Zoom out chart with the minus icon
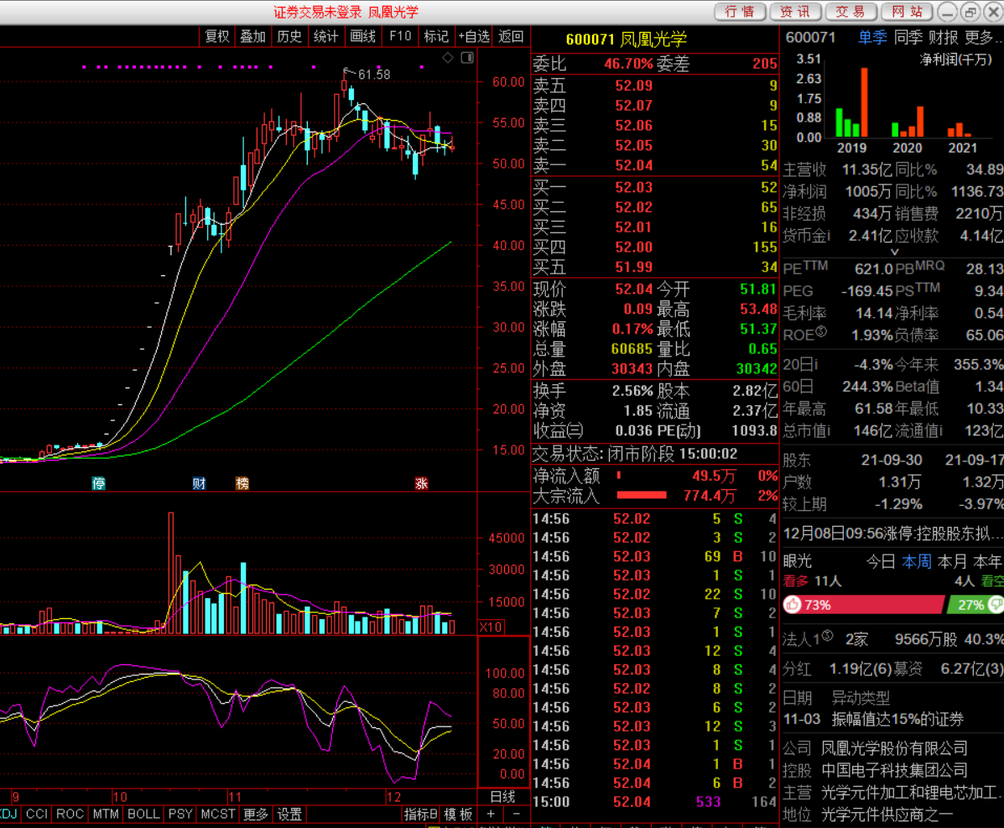The height and width of the screenshot is (828, 1004). coord(516,814)
